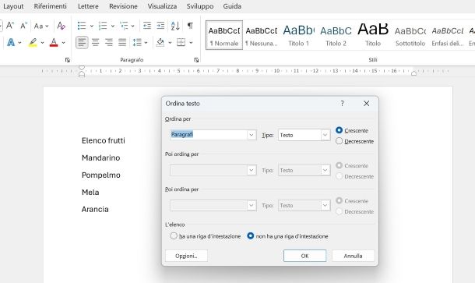Click the right indent marker on ruler

point(413,73)
